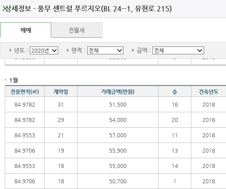226x189 pixels.
Task: Click the triangle bullet before 년도
Action: tap(10, 50)
